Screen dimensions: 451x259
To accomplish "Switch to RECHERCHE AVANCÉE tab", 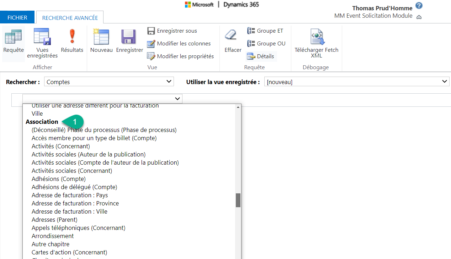I will [x=70, y=18].
